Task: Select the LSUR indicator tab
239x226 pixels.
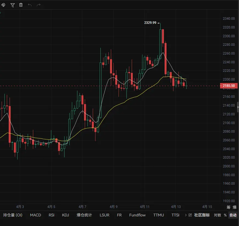Action: pyautogui.click(x=105, y=215)
